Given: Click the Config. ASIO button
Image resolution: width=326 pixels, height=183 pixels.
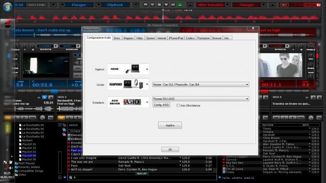Looking at the screenshot, I should point(161,105).
